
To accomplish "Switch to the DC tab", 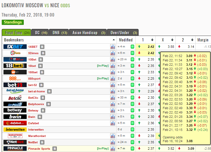I will click(x=40, y=32).
